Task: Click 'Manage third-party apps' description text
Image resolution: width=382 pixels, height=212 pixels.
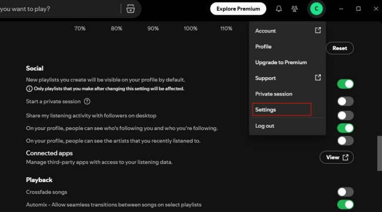Action: coord(99,162)
